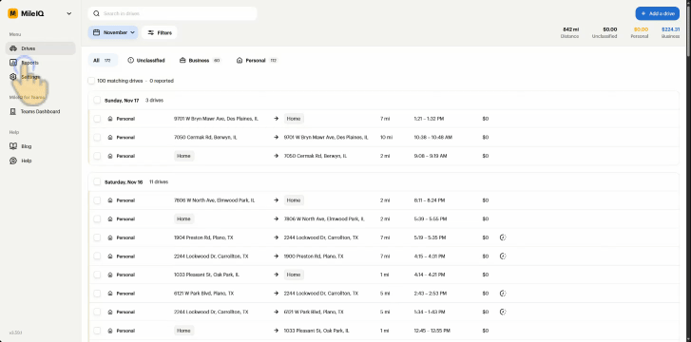691x342 pixels.
Task: Click the Teams Dashboard icon
Action: [x=13, y=111]
